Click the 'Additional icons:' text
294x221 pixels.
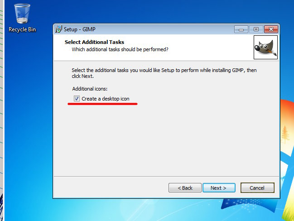tap(90, 89)
